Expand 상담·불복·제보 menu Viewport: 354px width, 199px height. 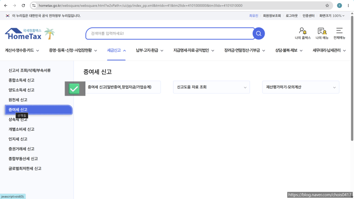pos(289,50)
